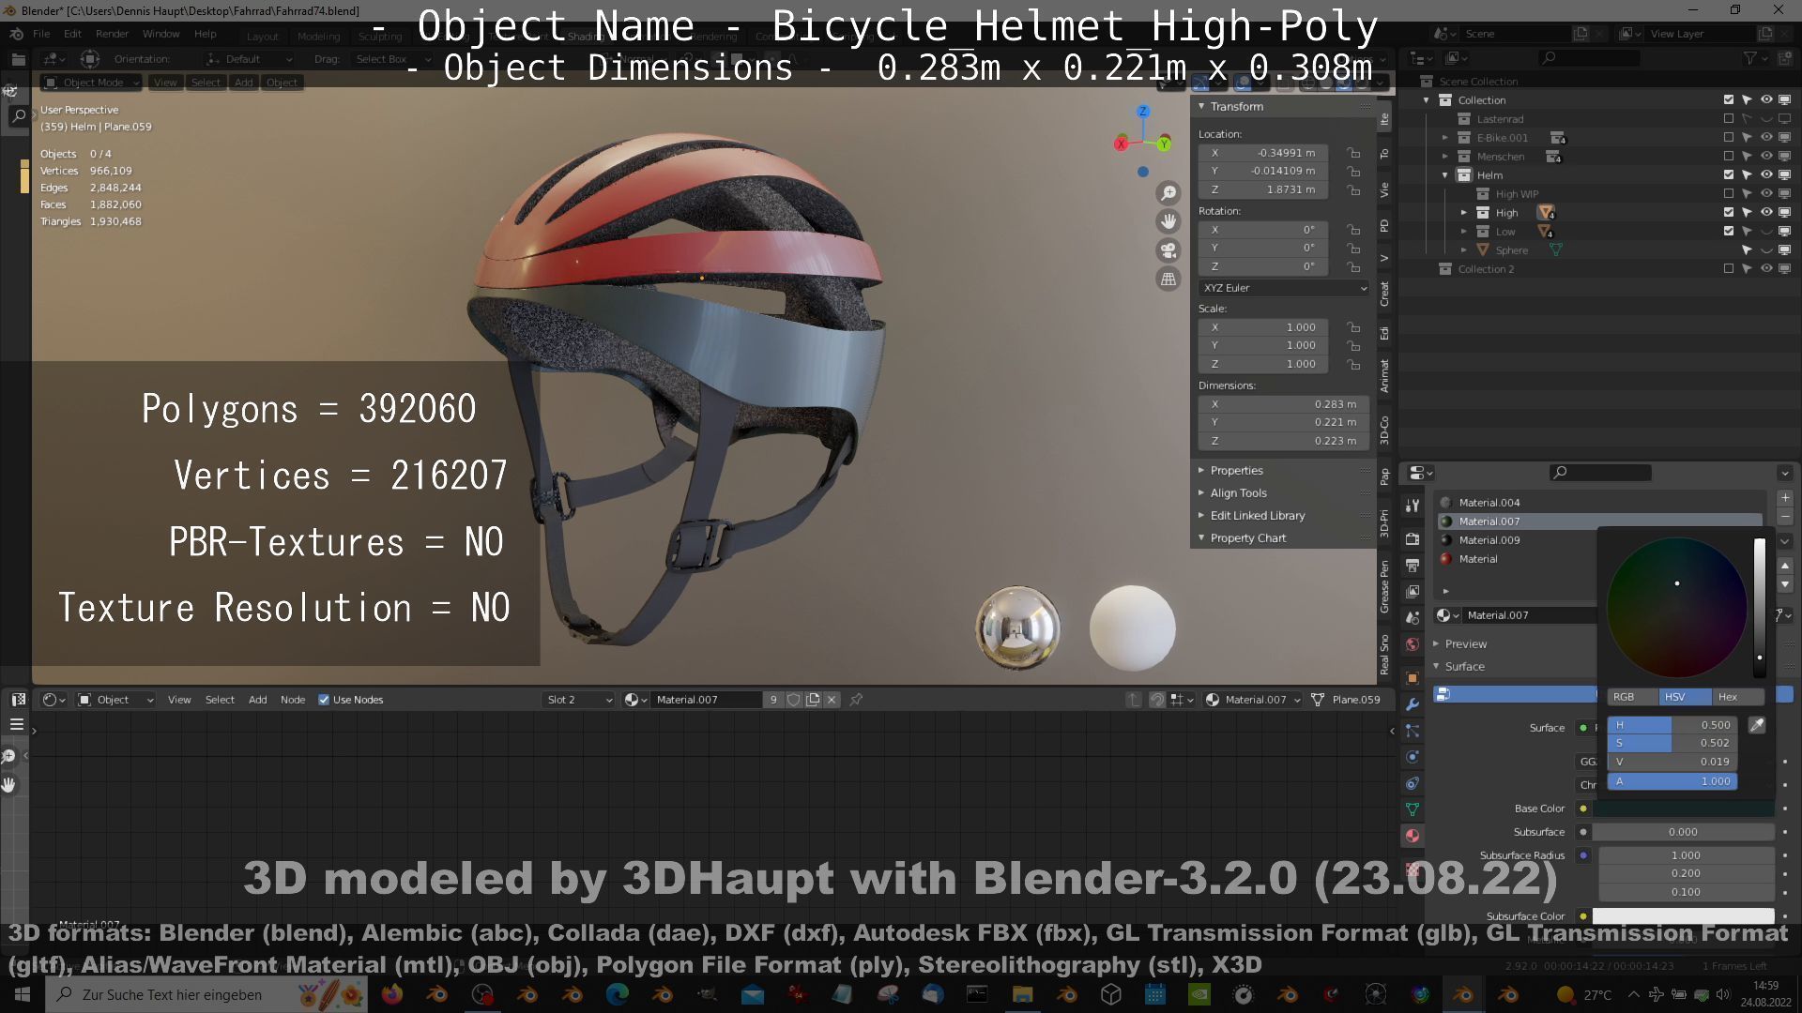Collapse the Property Chart panel
This screenshot has height=1013, width=1802.
(1247, 538)
